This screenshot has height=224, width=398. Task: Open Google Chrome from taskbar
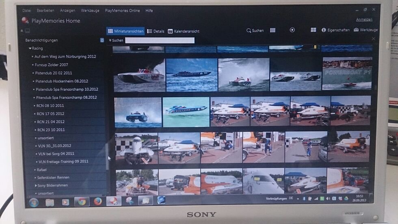82,202
